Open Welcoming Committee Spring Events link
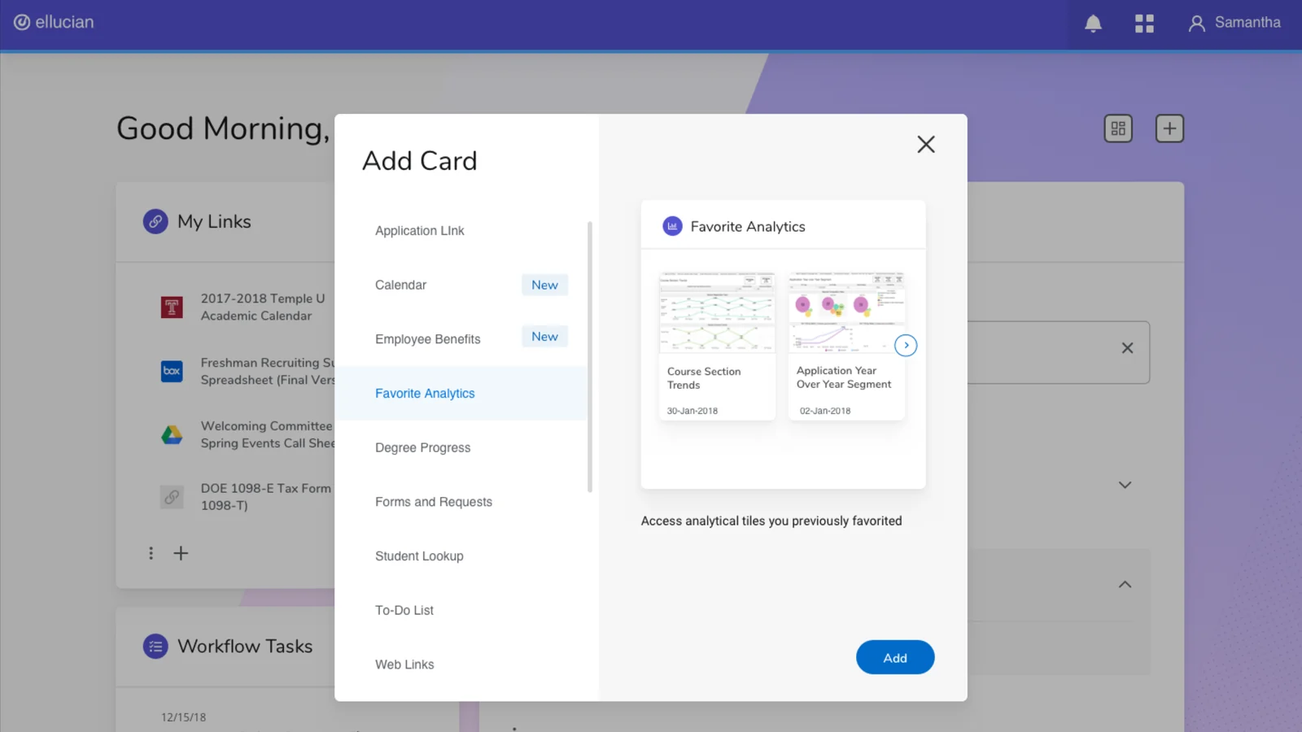 coord(268,434)
